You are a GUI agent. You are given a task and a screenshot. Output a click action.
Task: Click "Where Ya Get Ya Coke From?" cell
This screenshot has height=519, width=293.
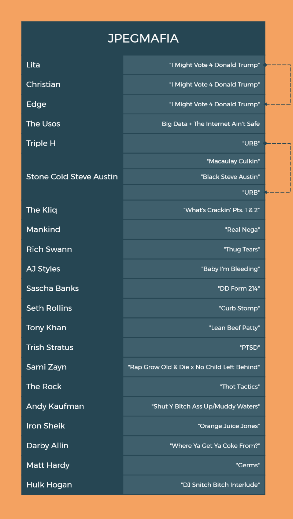(215, 446)
